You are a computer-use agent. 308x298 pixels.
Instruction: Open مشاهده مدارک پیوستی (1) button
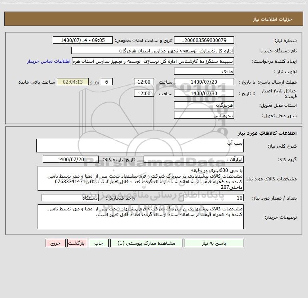click(146, 243)
